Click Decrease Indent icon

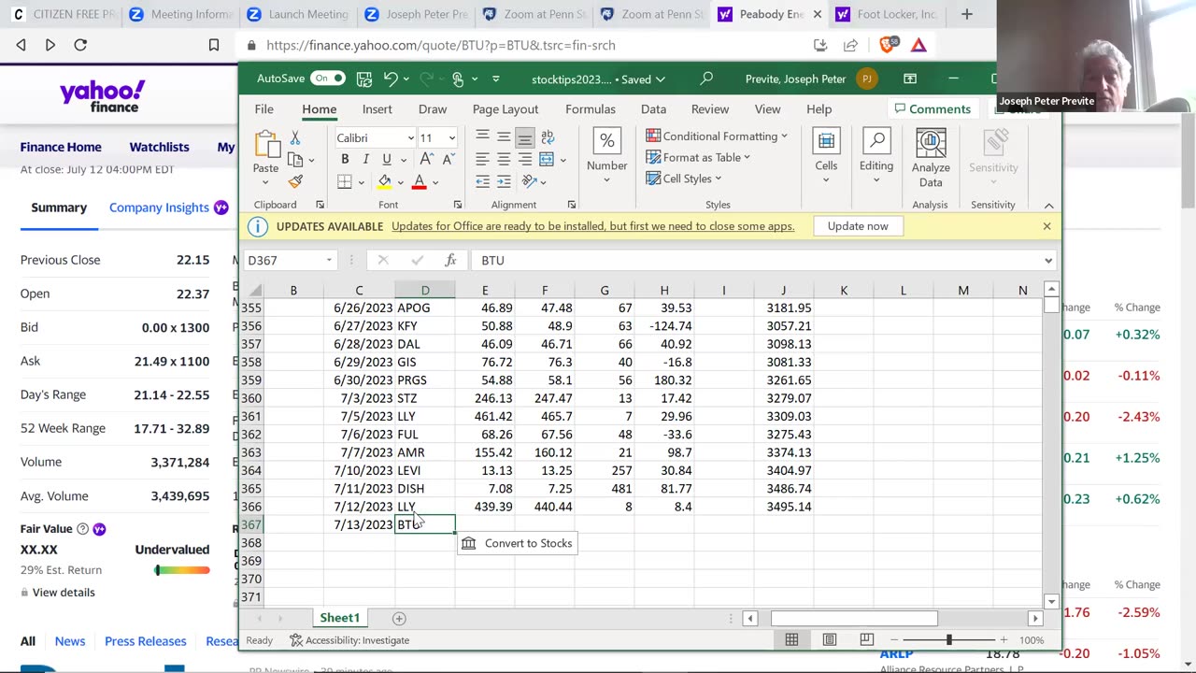[x=482, y=181]
